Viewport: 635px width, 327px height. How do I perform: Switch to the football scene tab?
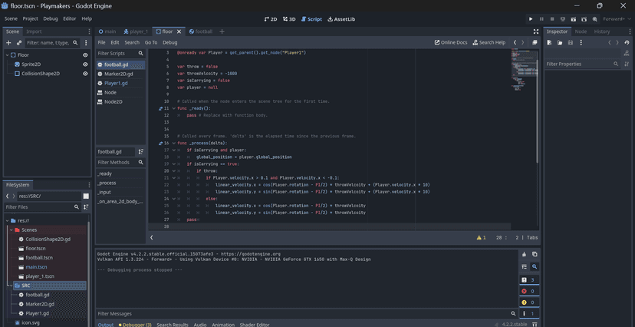coord(201,31)
